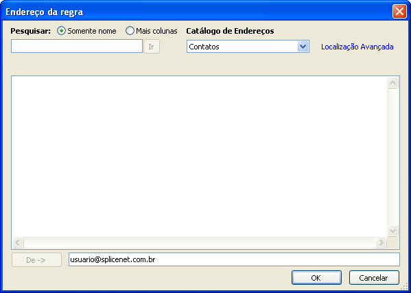Click the De -> button
Screen dimensions: 411x293
point(36,260)
